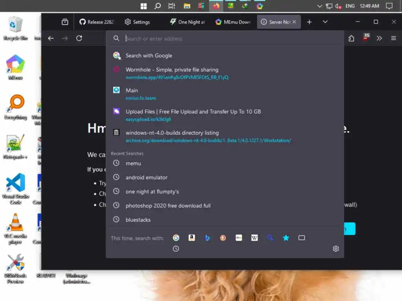The width and height of the screenshot is (402, 301).
Task: Show more toolbar tools via double chevron
Action: pos(380,38)
